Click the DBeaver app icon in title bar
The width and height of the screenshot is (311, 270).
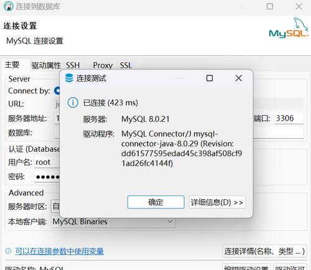click(9, 6)
